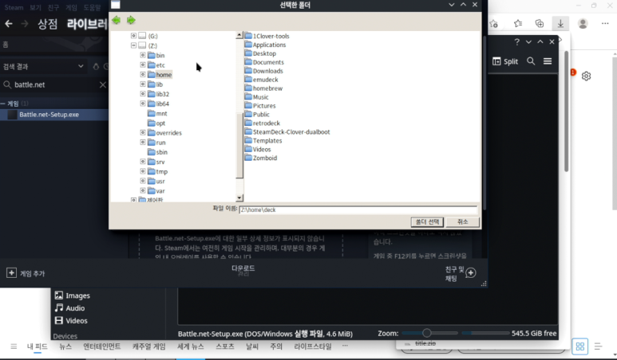Collapse the (Z:) drive node
Image resolution: width=617 pixels, height=360 pixels.
133,45
